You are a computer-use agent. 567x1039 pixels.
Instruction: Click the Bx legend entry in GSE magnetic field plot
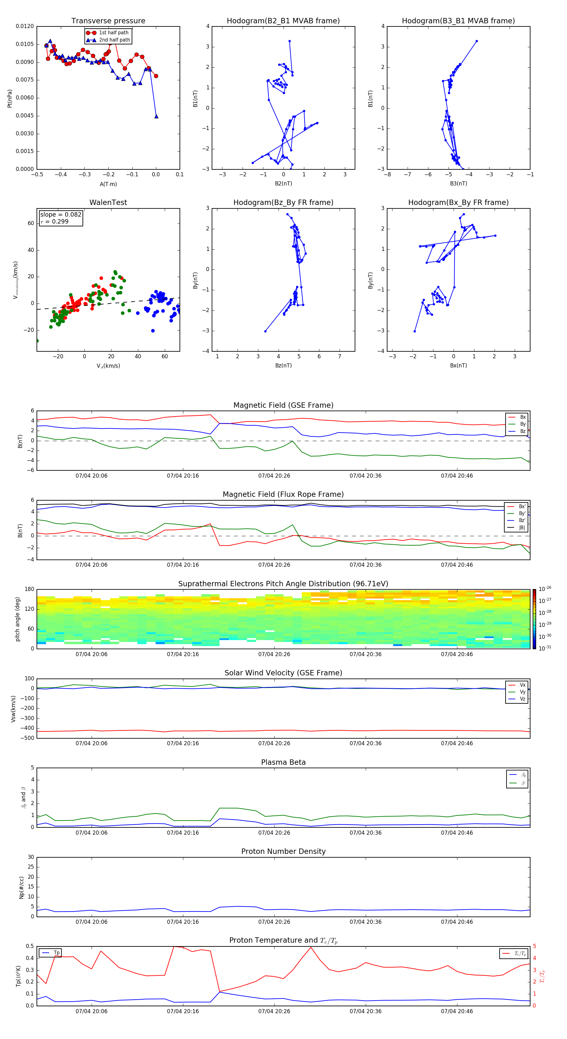coord(517,417)
